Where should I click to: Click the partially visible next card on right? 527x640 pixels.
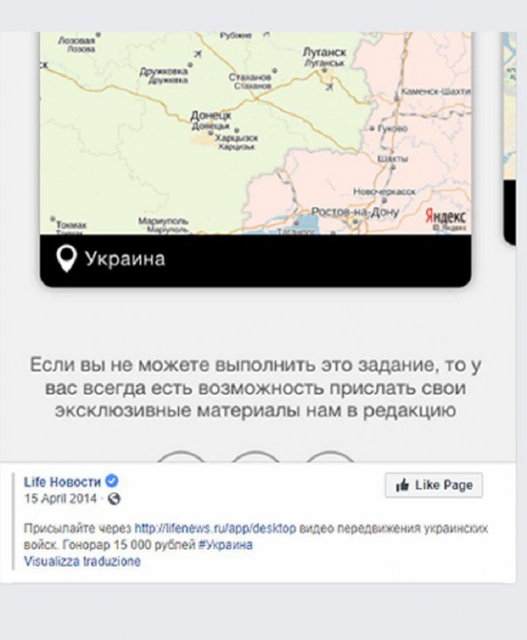[510, 139]
